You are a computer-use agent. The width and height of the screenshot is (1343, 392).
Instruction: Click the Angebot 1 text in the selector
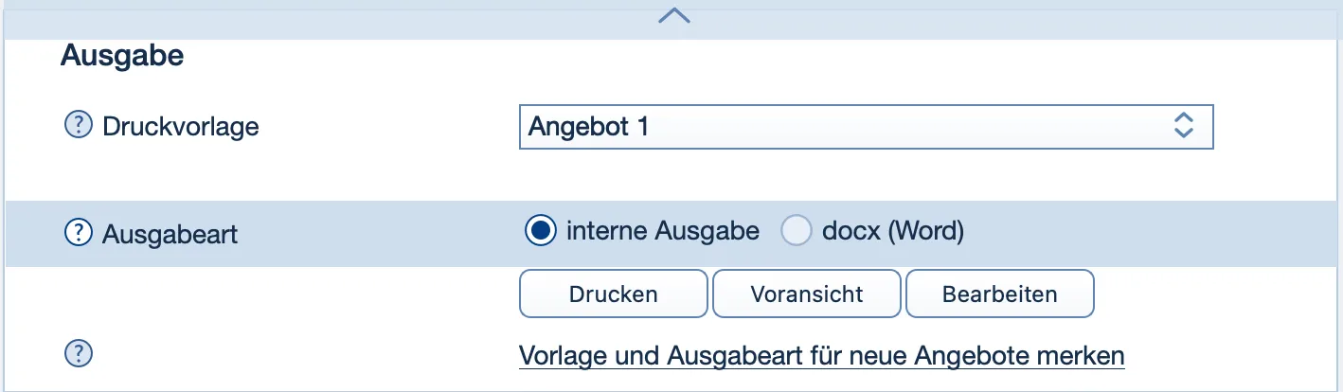pyautogui.click(x=588, y=126)
